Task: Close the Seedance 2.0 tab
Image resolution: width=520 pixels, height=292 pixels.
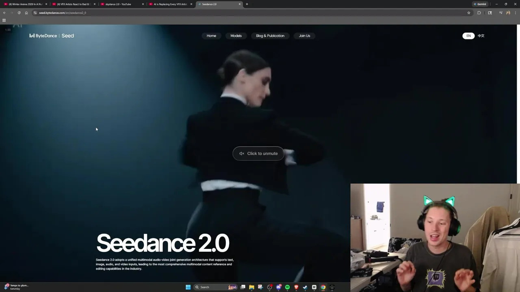Action: 240,4
